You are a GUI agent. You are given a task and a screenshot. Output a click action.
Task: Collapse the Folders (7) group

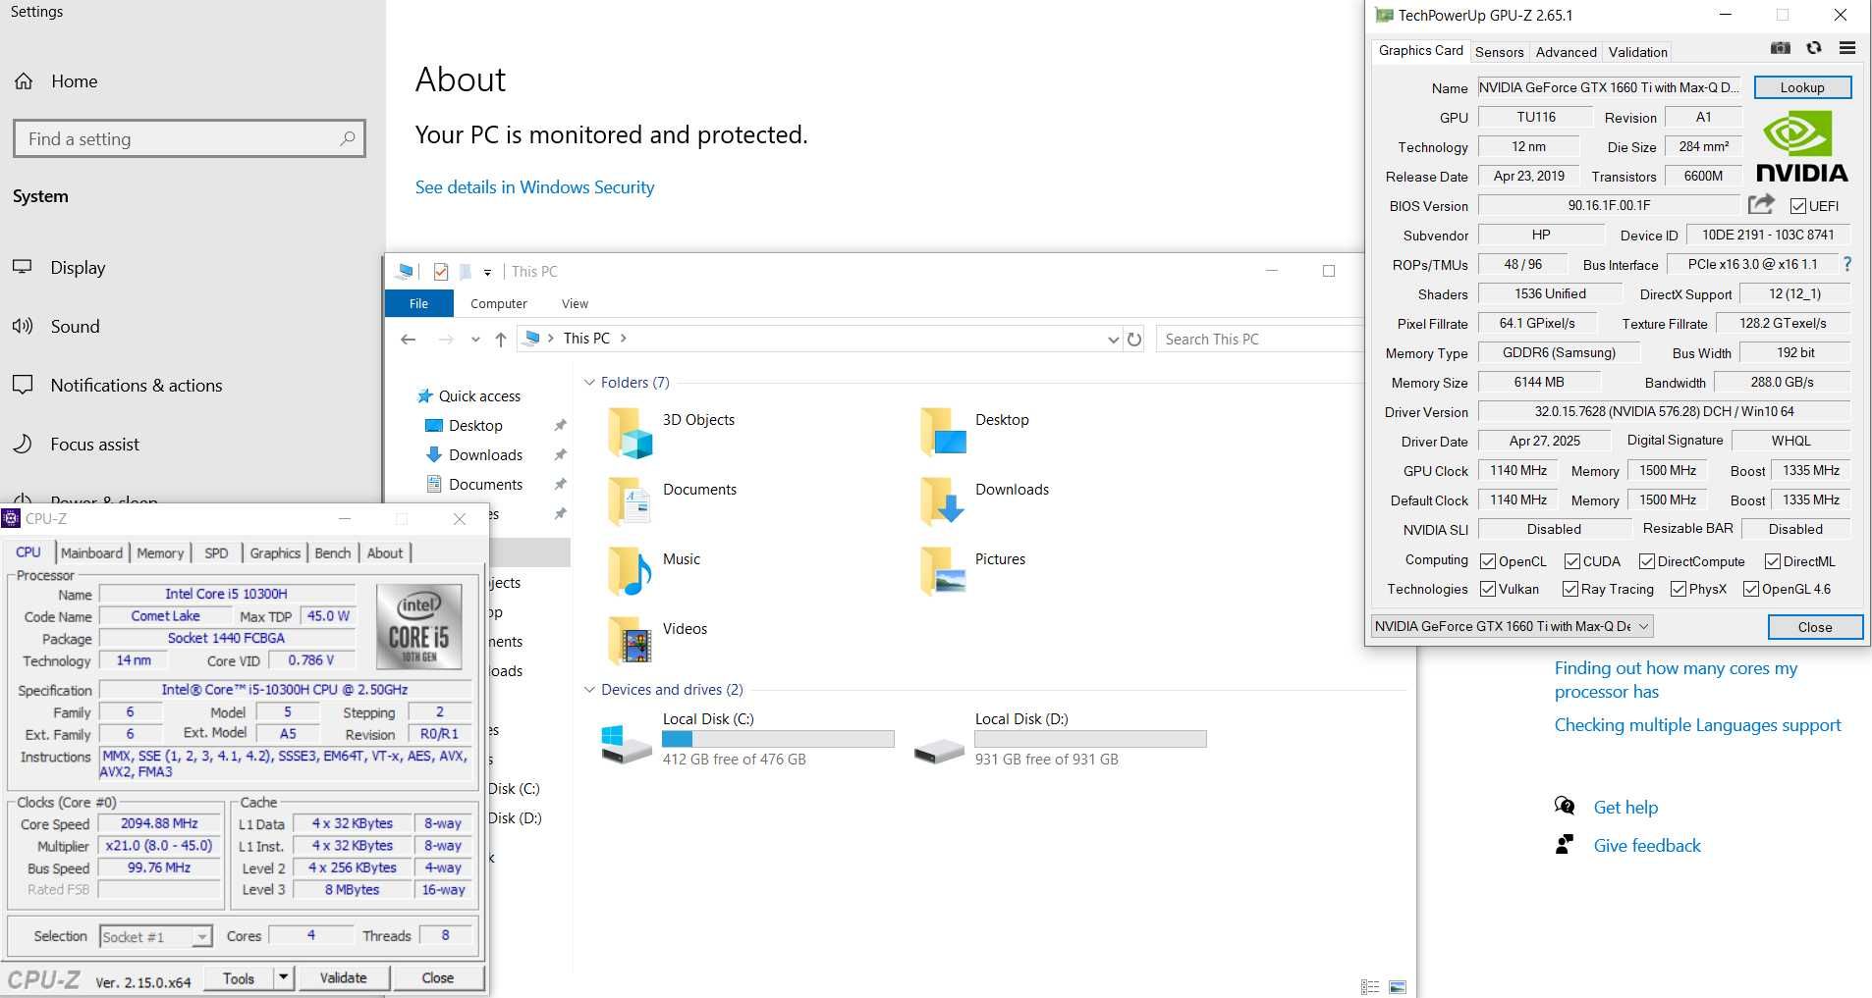(x=589, y=383)
